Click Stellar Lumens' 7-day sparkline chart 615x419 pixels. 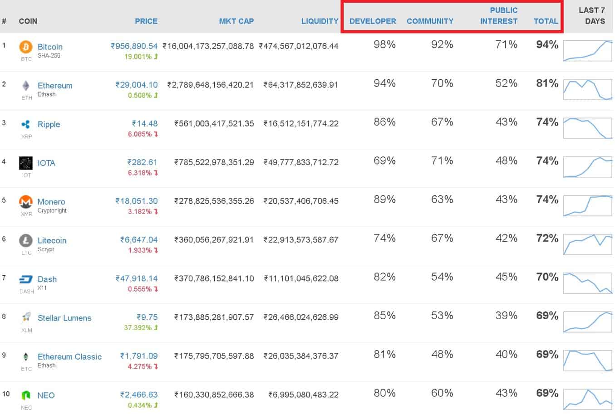click(588, 322)
